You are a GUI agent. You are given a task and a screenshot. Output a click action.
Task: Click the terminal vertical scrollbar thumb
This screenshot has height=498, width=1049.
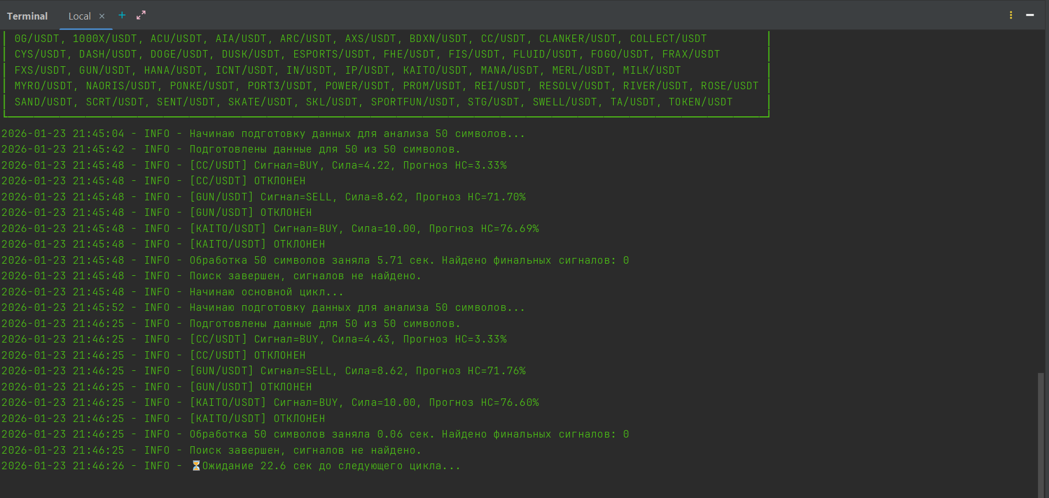(1040, 435)
